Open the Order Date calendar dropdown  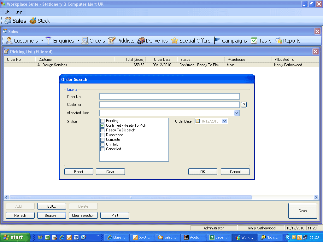click(x=225, y=121)
